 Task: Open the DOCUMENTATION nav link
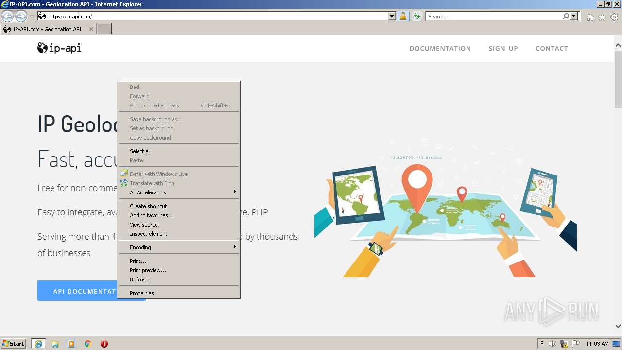(440, 48)
